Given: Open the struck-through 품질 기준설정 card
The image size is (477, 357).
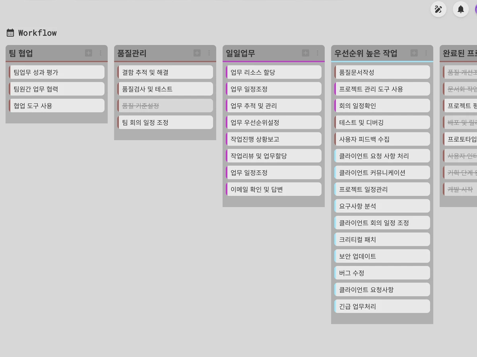Looking at the screenshot, I should pos(165,106).
